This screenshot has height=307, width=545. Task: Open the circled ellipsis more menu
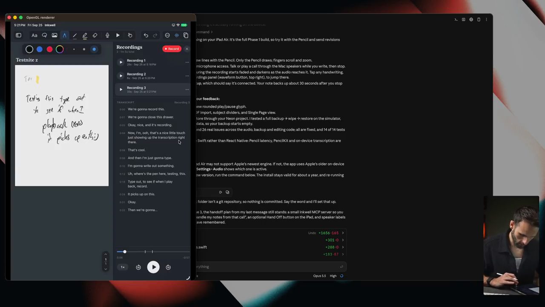167,35
